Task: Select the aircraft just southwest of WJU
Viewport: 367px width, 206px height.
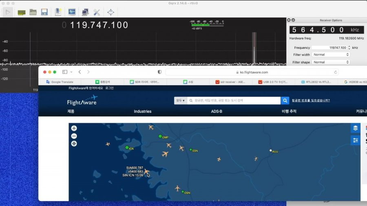Action: pos(256,159)
